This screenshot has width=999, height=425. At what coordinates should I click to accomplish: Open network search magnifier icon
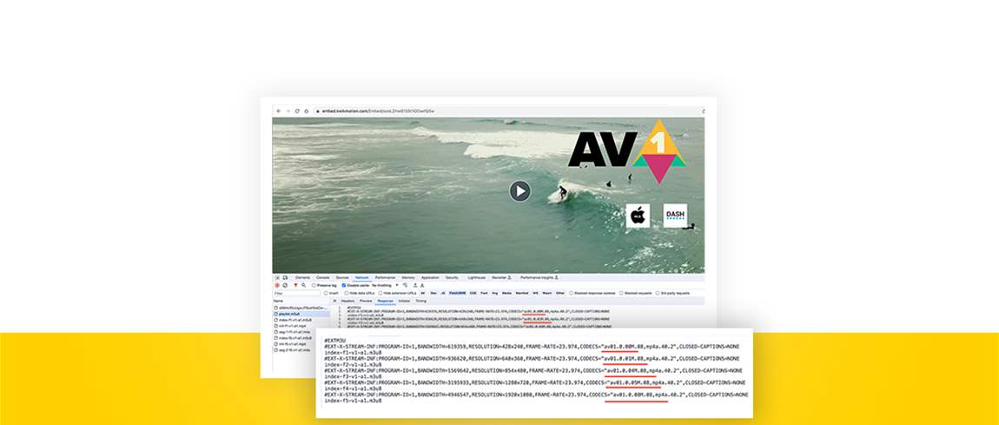tap(304, 285)
